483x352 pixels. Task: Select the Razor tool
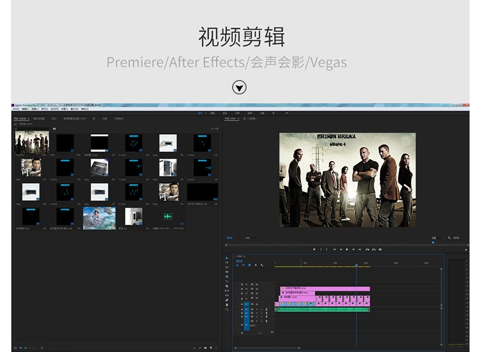(x=227, y=286)
